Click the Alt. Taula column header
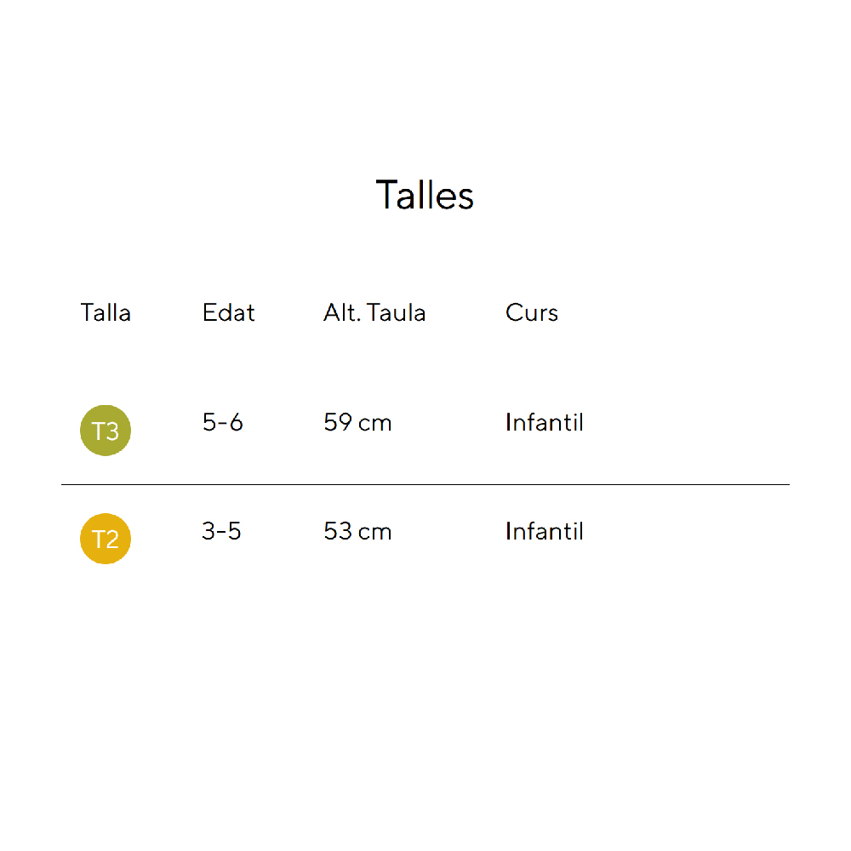Viewport: 851px width, 851px height. coord(374,312)
